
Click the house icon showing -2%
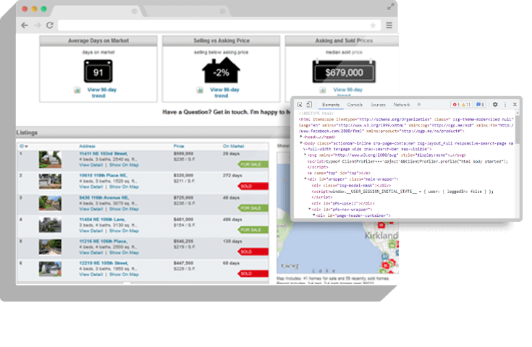point(221,70)
